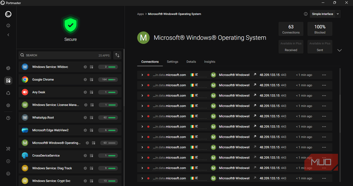Click the Microsoft Edge WebView2 app icon

[25, 130]
